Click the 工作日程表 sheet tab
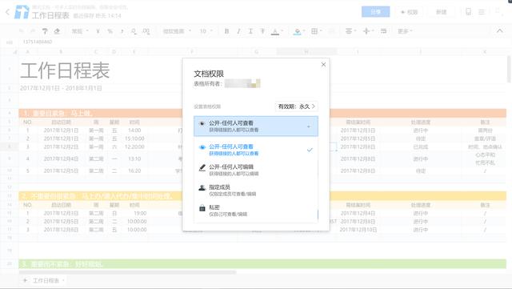 [x=46, y=280]
